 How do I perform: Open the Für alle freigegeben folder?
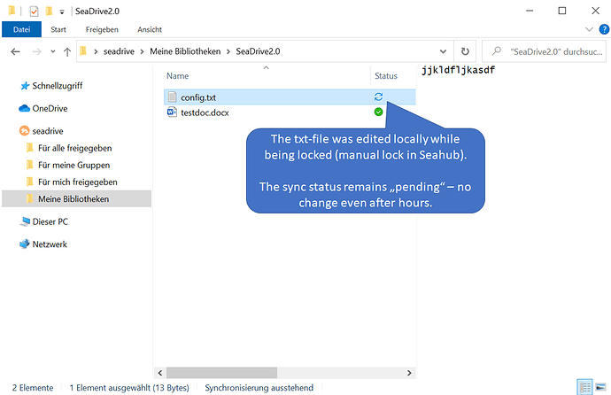pos(74,148)
